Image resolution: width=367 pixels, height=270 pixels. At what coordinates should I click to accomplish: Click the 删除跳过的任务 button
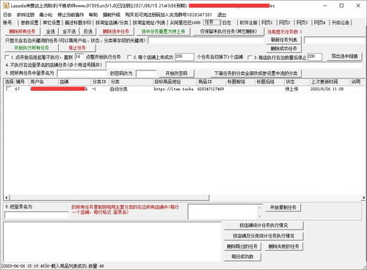[x=242, y=247]
